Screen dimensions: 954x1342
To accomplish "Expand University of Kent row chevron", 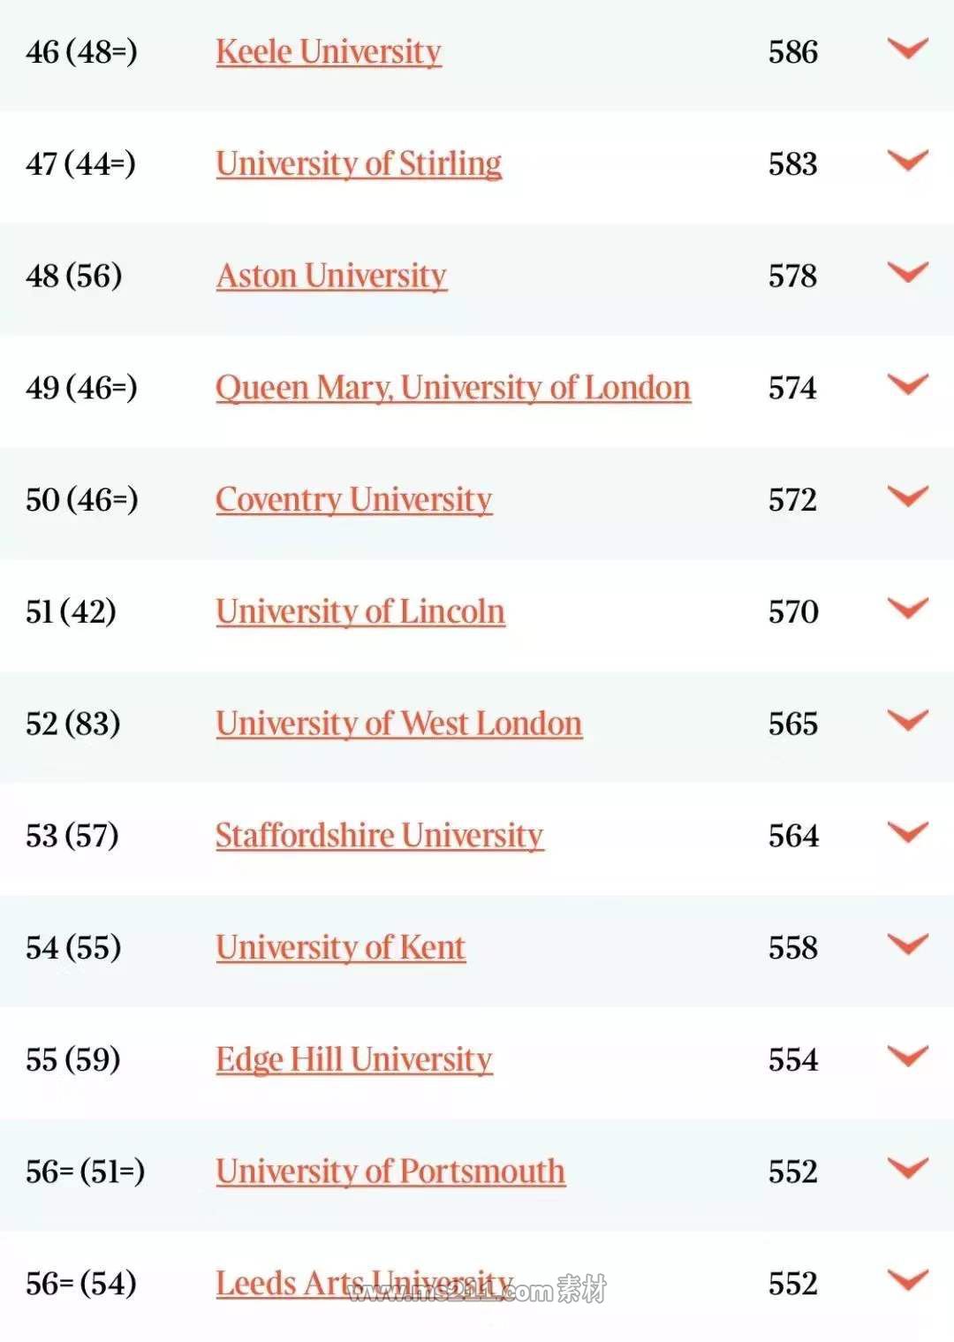I will point(907,944).
